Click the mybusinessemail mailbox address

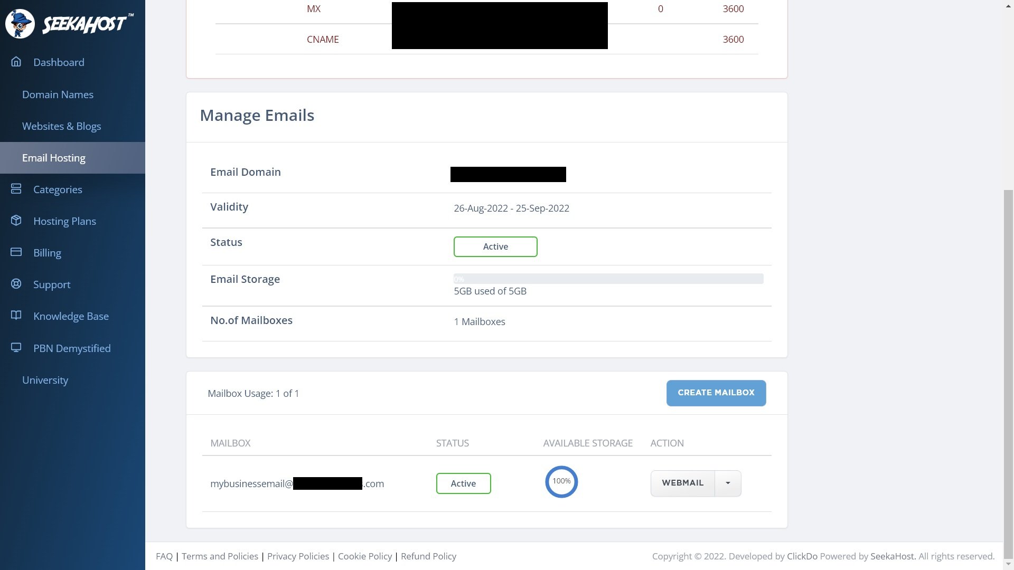(x=297, y=483)
